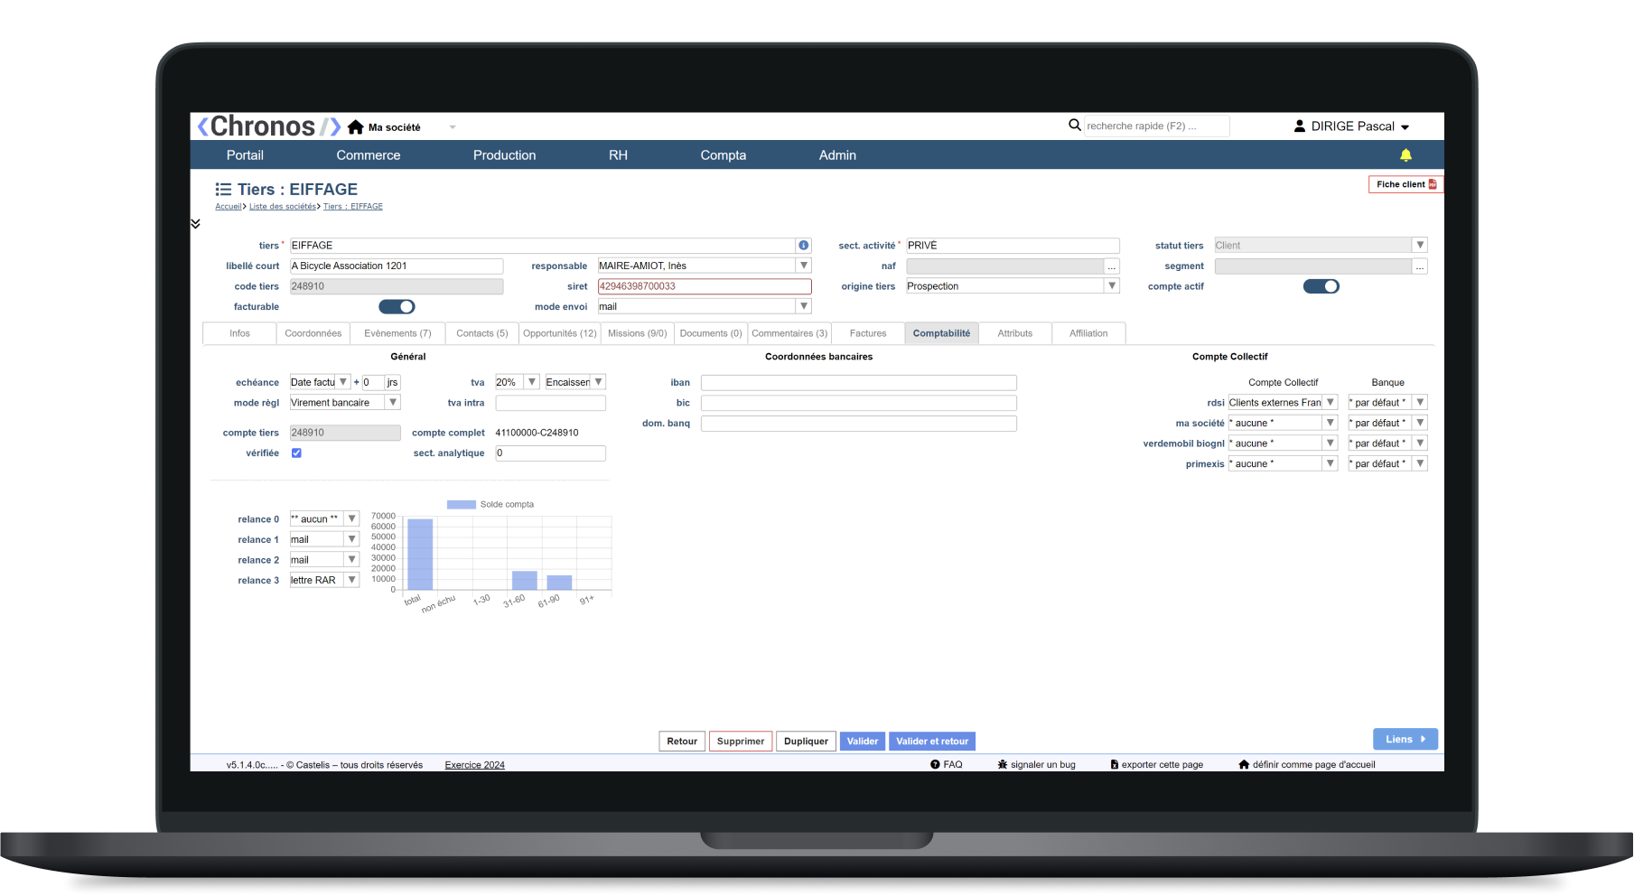
Task: Open the Exercice 2024 link
Action: click(474, 765)
